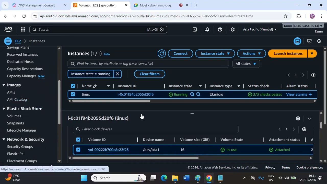
Task: Go back in browser history
Action: coord(6,16)
